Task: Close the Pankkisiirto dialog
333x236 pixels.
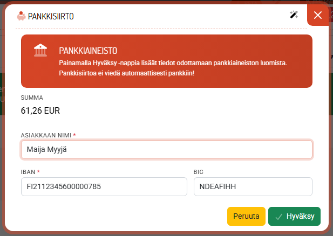Action: coord(318,15)
